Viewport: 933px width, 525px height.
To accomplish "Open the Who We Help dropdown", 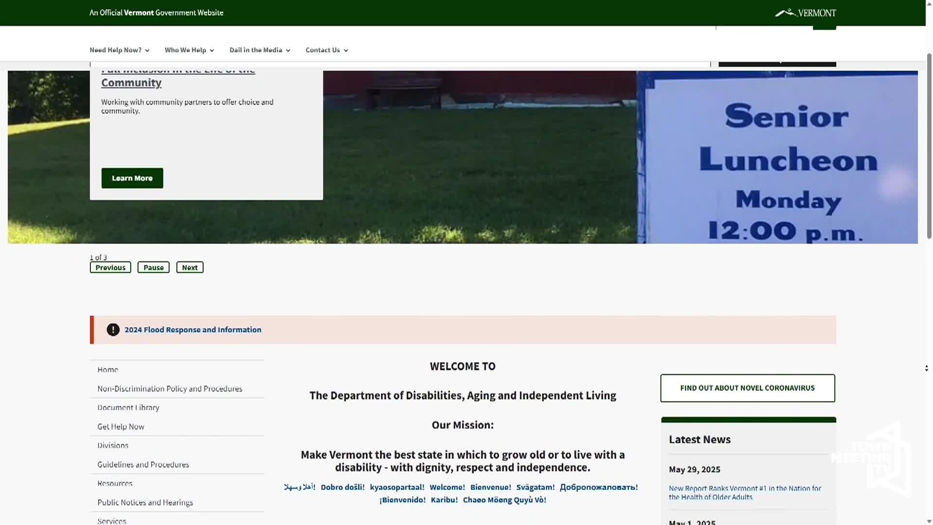I will click(189, 50).
